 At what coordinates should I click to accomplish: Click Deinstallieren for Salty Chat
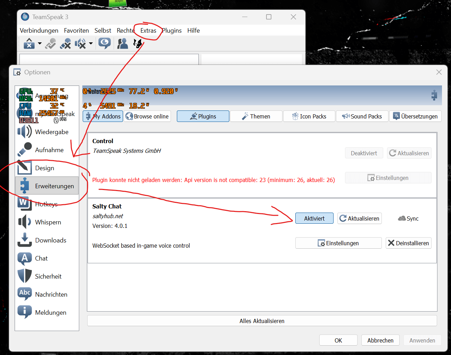(409, 243)
